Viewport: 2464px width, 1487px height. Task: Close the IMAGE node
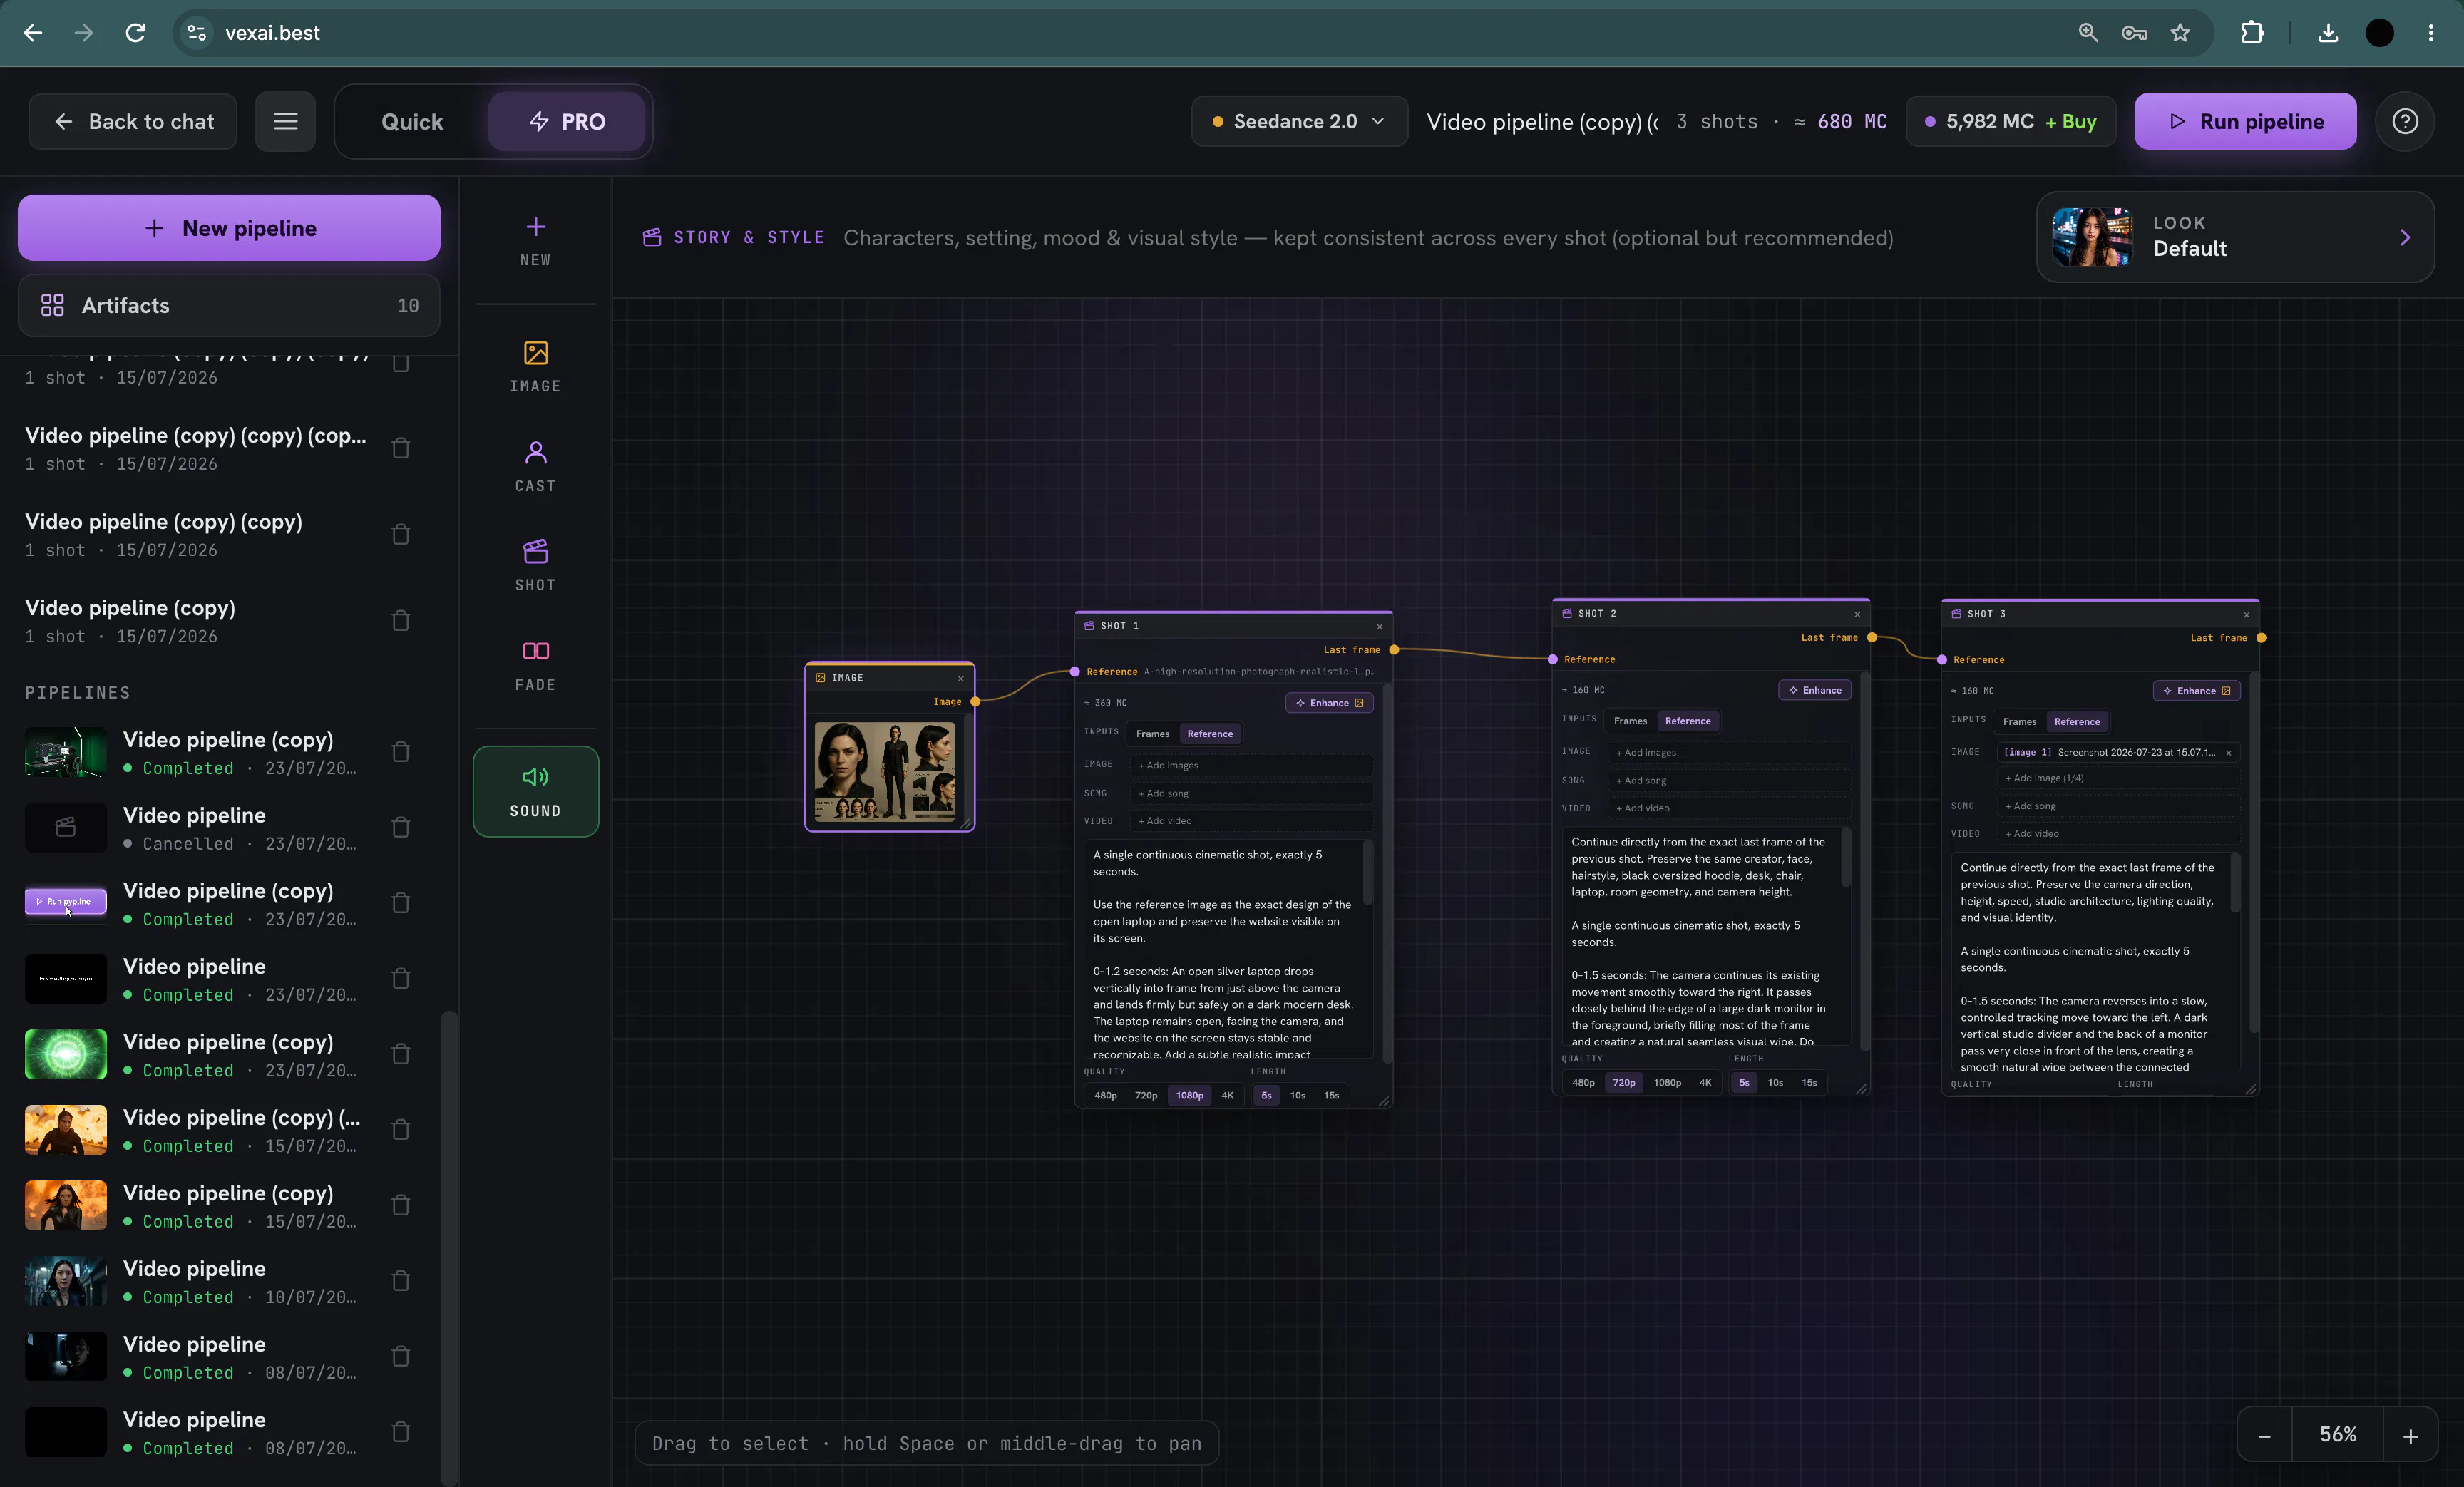[960, 678]
